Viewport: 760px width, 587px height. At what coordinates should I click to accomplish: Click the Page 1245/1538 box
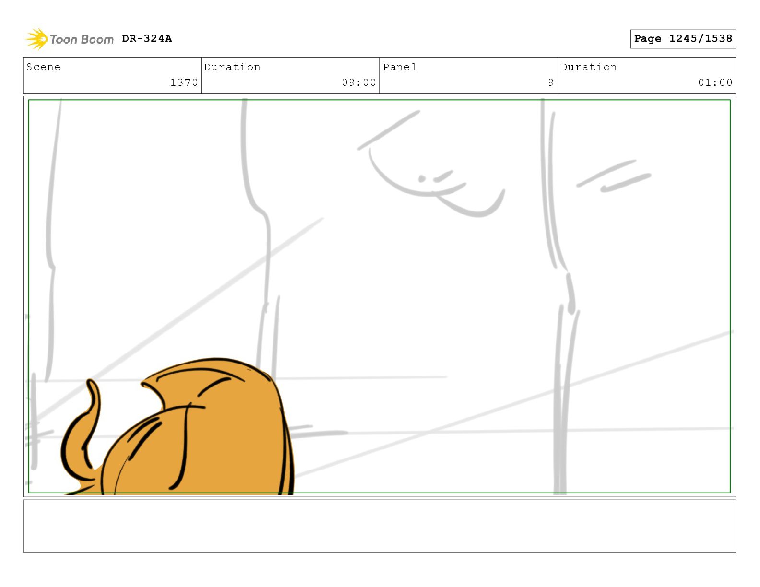[683, 39]
